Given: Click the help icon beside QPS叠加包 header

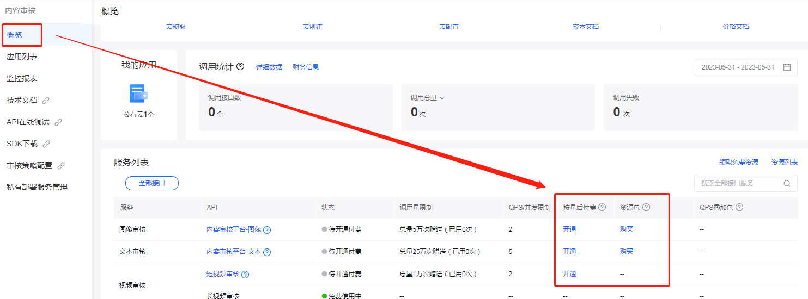Looking at the screenshot, I should click(739, 207).
